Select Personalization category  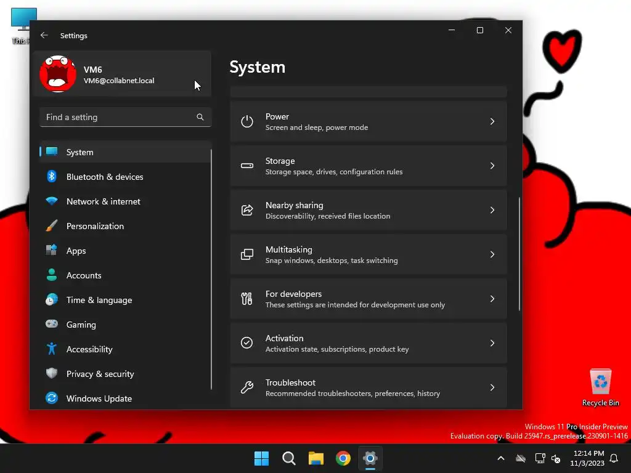click(124, 225)
